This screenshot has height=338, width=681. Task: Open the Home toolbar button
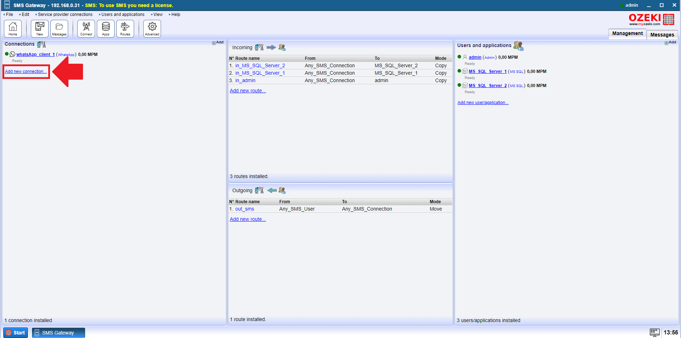(13, 28)
